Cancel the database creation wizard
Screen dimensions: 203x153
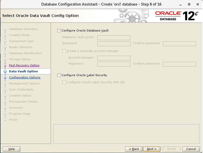click(x=191, y=149)
